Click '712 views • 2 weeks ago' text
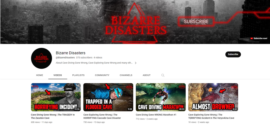270x134 pixels. pyautogui.click(x=147, y=119)
